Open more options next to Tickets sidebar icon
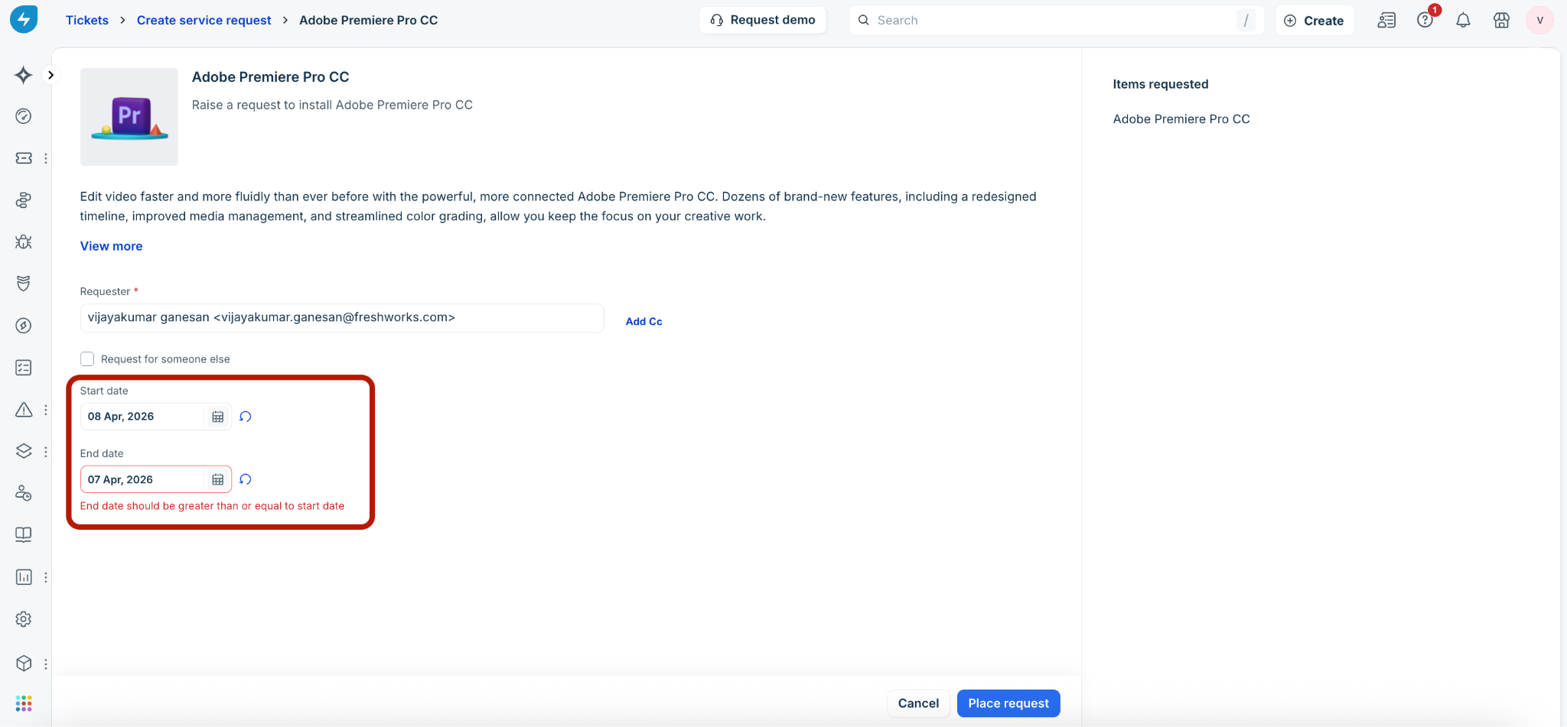1567x727 pixels. click(x=46, y=158)
